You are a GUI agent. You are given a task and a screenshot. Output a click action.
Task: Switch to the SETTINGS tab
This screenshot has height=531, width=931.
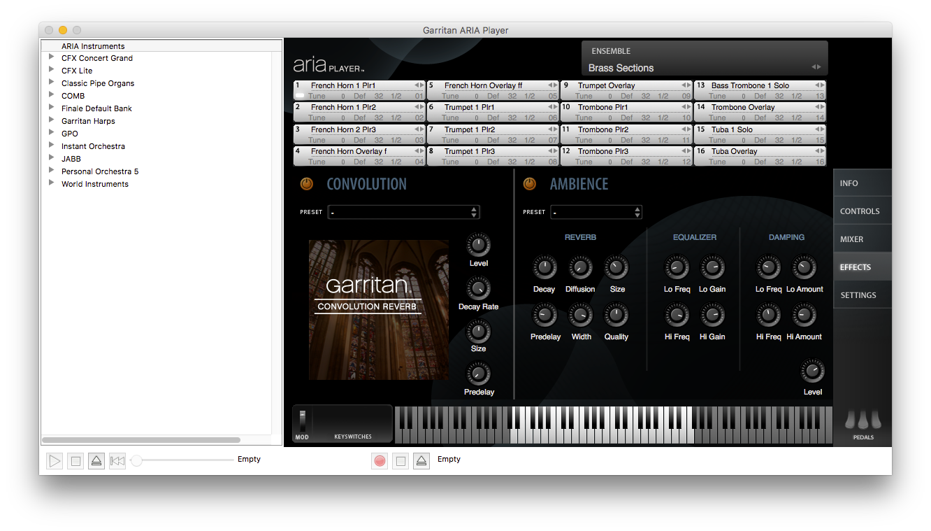[x=863, y=295]
